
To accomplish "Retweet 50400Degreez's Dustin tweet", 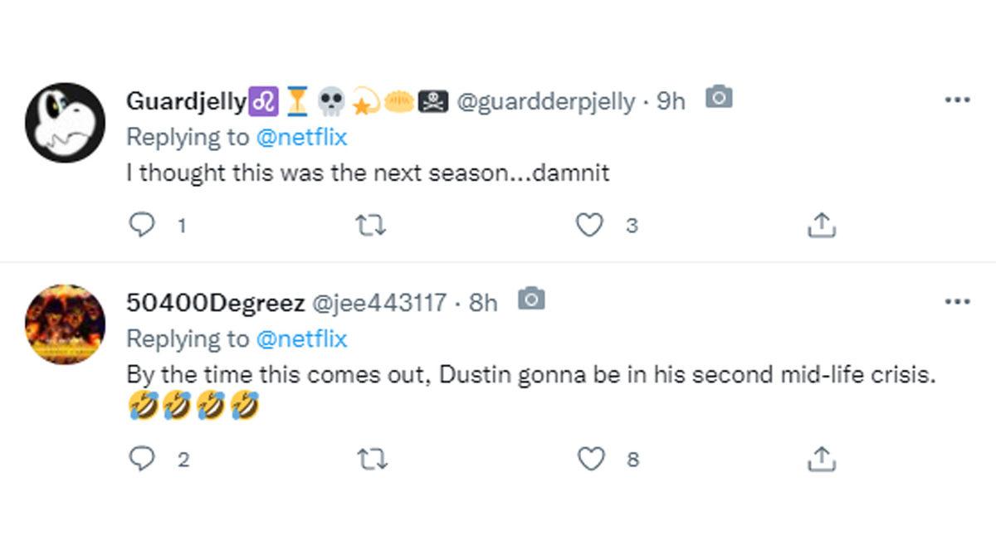I will pyautogui.click(x=370, y=459).
